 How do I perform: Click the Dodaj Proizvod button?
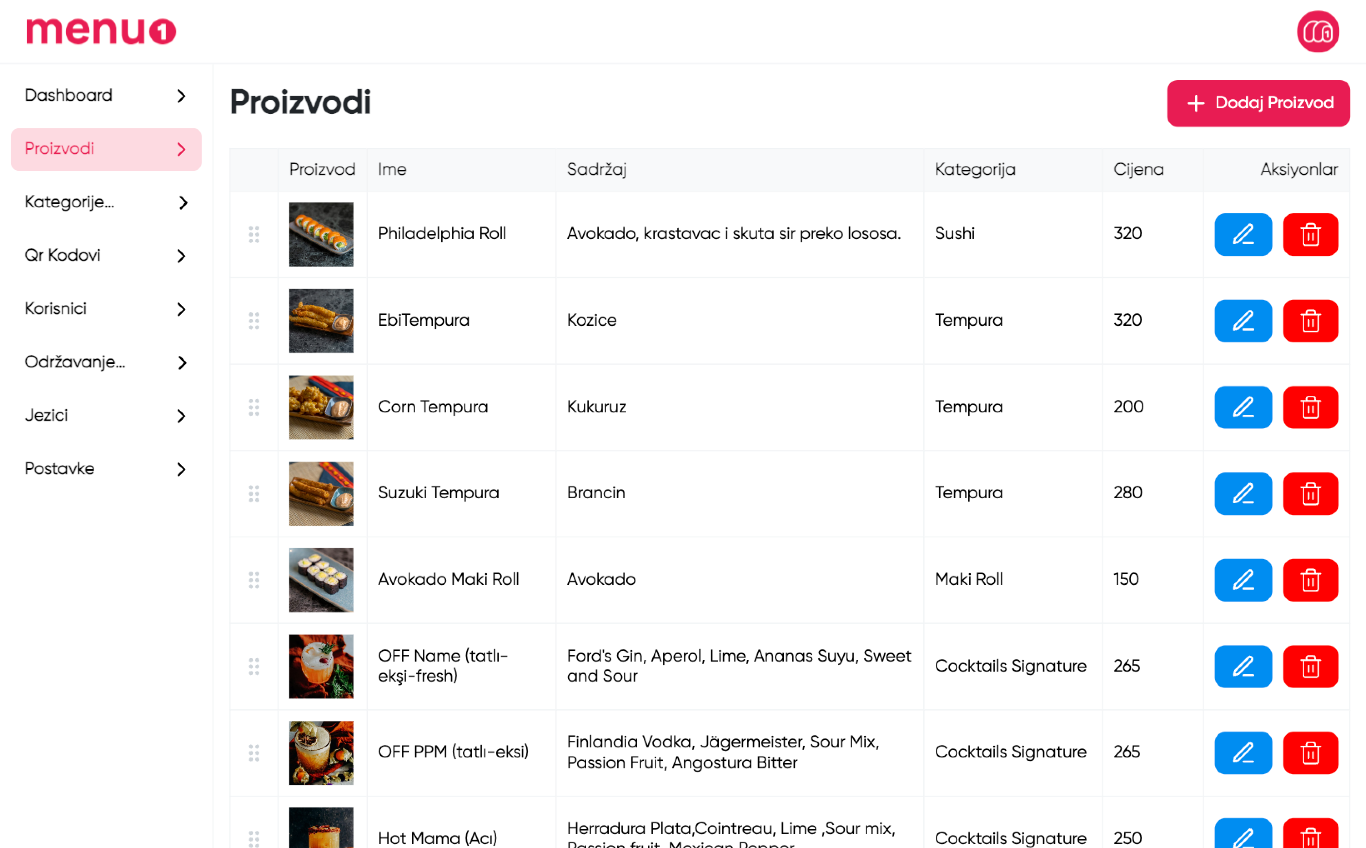click(x=1258, y=103)
